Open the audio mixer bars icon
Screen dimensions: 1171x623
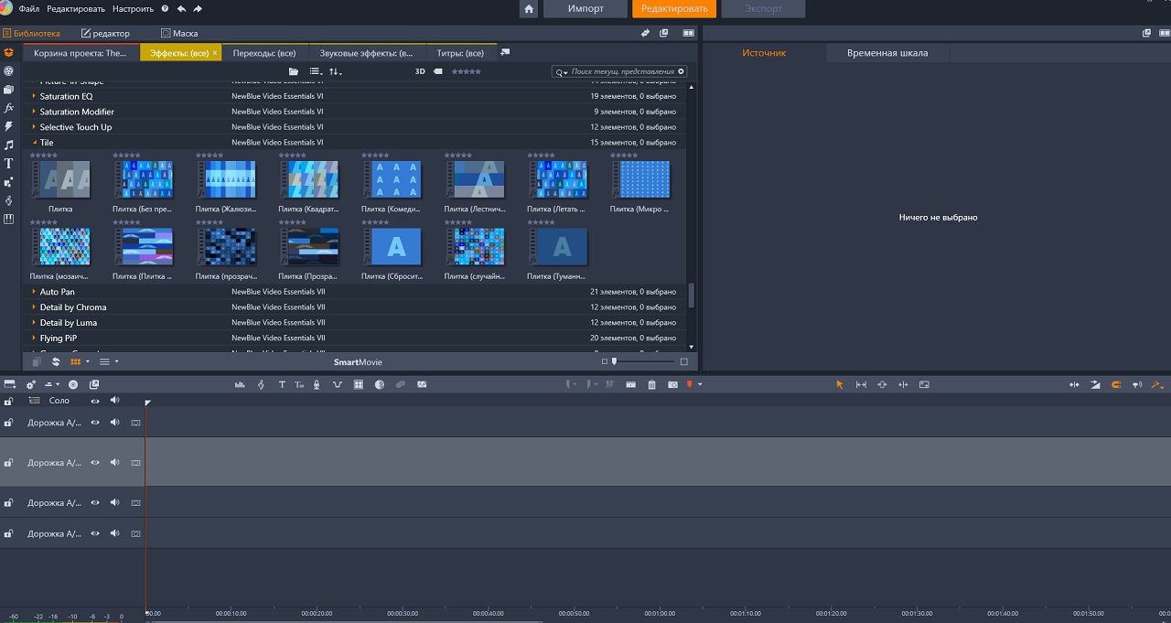(240, 385)
